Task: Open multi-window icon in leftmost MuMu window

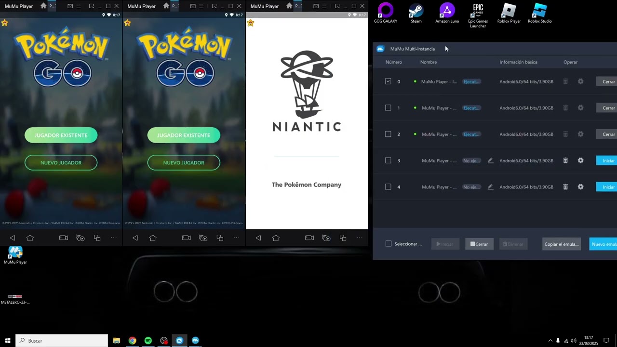Action: point(97,238)
